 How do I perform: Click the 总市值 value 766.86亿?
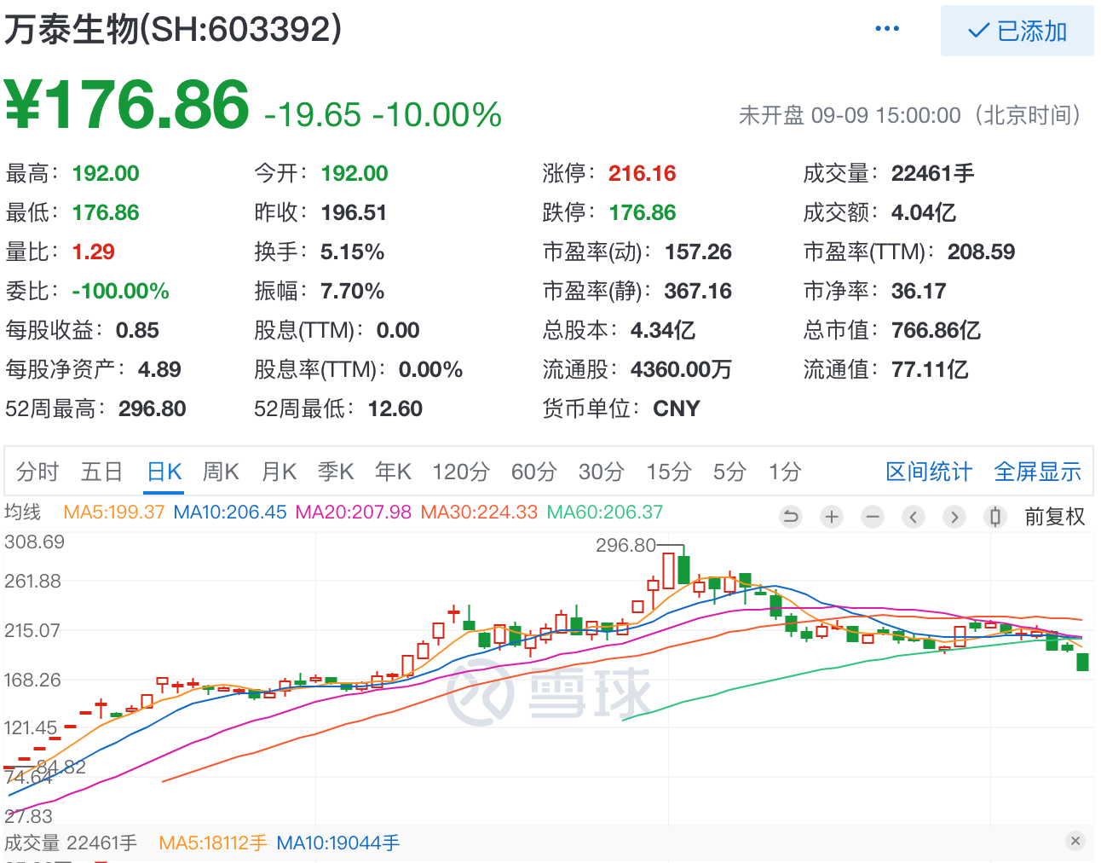pos(937,331)
